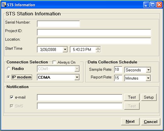Viewport: 164px width, 131px height.
Task: Close the STS Information dialog
Action: point(159,5)
